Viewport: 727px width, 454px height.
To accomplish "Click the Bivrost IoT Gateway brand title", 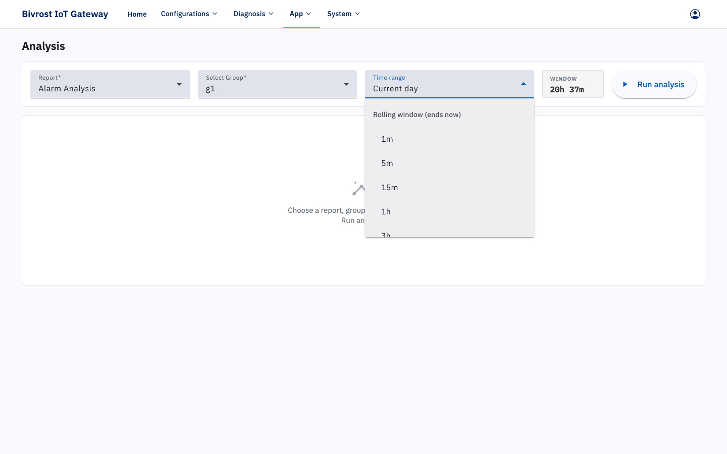I will [65, 14].
